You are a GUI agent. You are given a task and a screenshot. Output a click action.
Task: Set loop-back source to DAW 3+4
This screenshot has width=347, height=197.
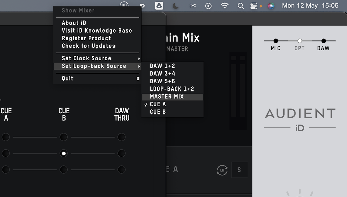click(172, 74)
